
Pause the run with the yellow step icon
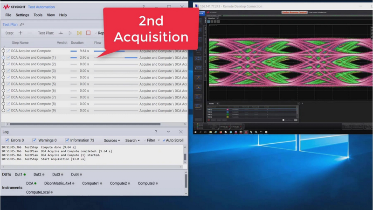click(x=79, y=33)
